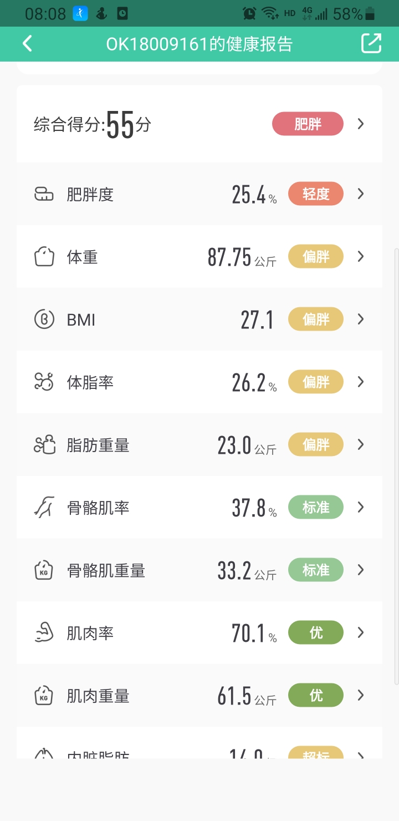Tap the red 肥胖 status badge

[308, 124]
